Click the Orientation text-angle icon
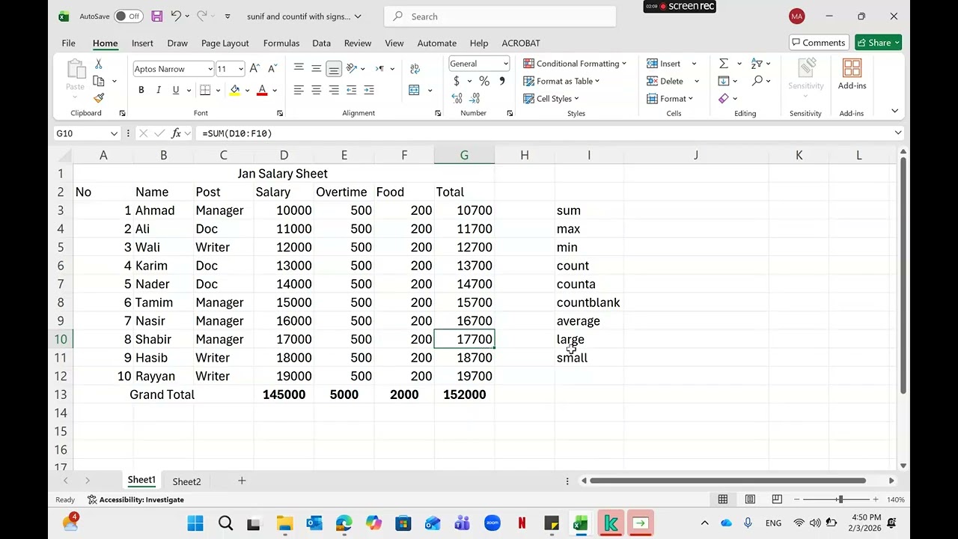The height and width of the screenshot is (539, 958). click(352, 68)
